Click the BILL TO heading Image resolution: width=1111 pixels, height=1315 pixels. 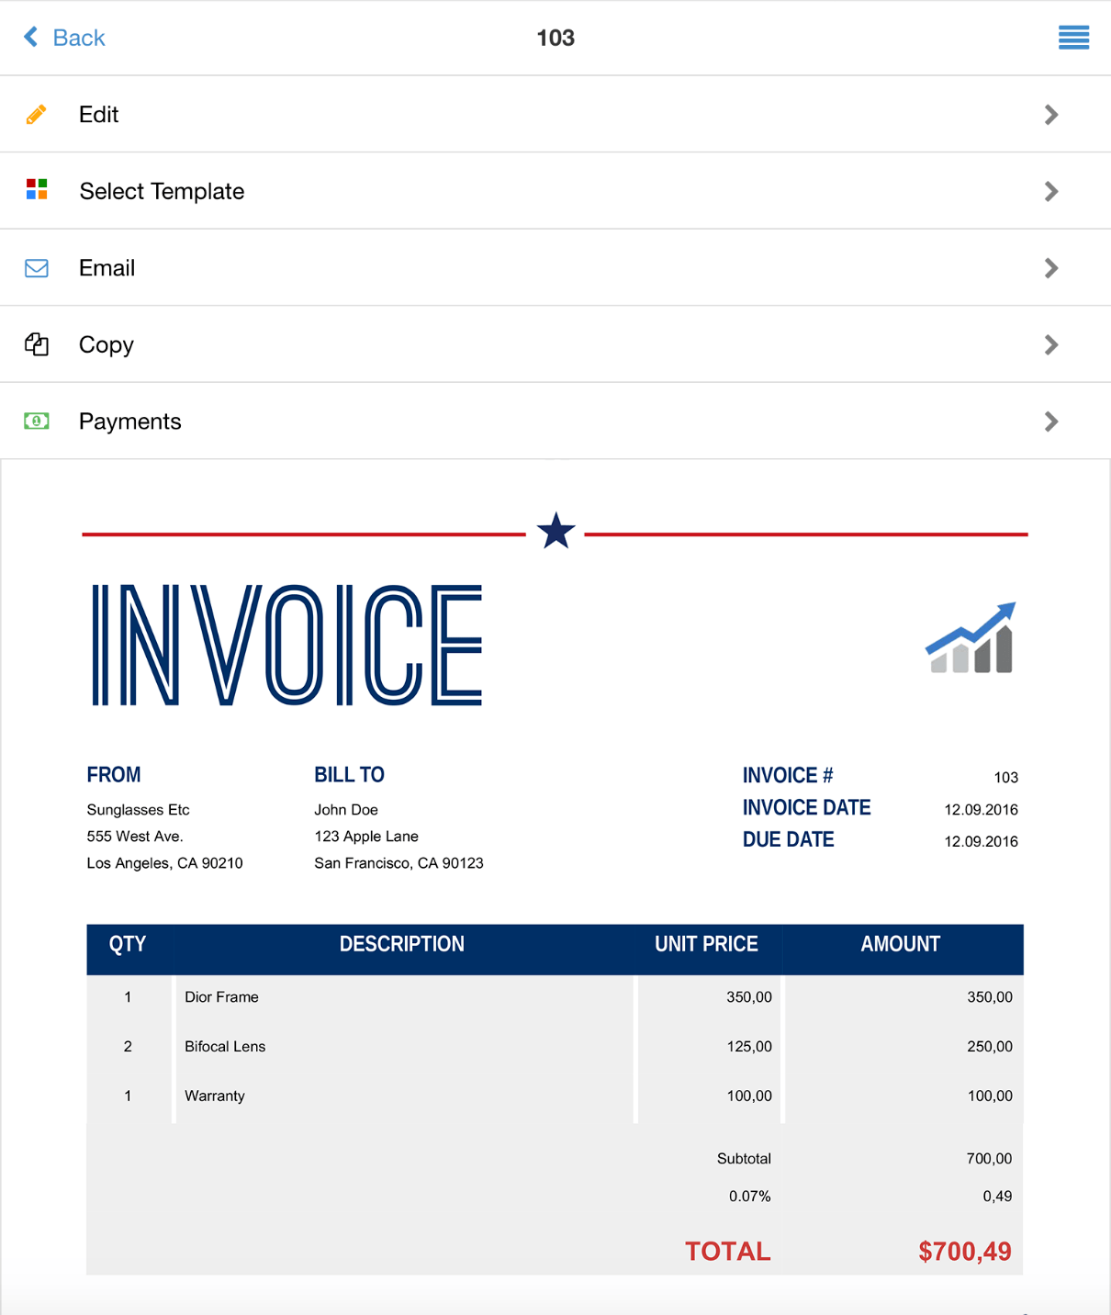[x=349, y=774]
